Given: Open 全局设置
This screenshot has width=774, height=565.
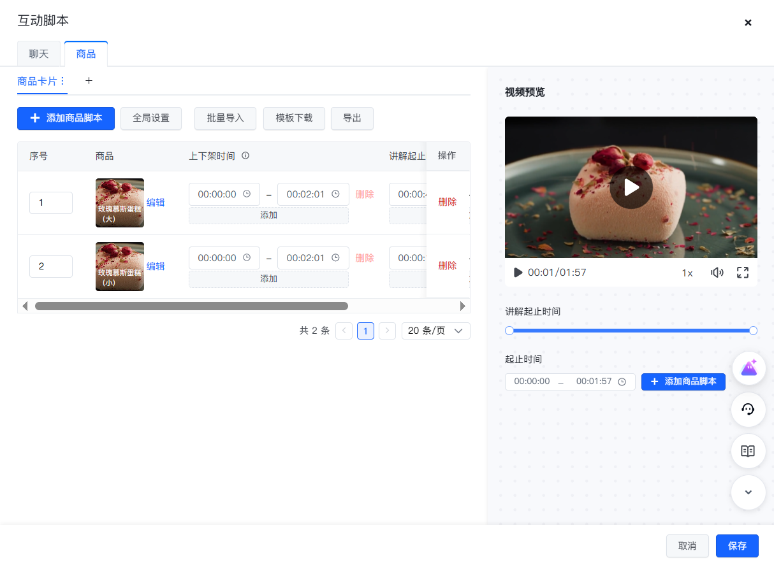Looking at the screenshot, I should 151,118.
